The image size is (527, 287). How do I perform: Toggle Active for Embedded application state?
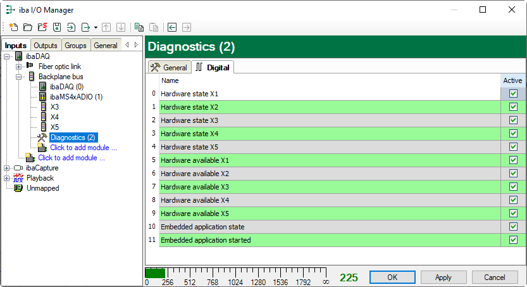(x=513, y=226)
